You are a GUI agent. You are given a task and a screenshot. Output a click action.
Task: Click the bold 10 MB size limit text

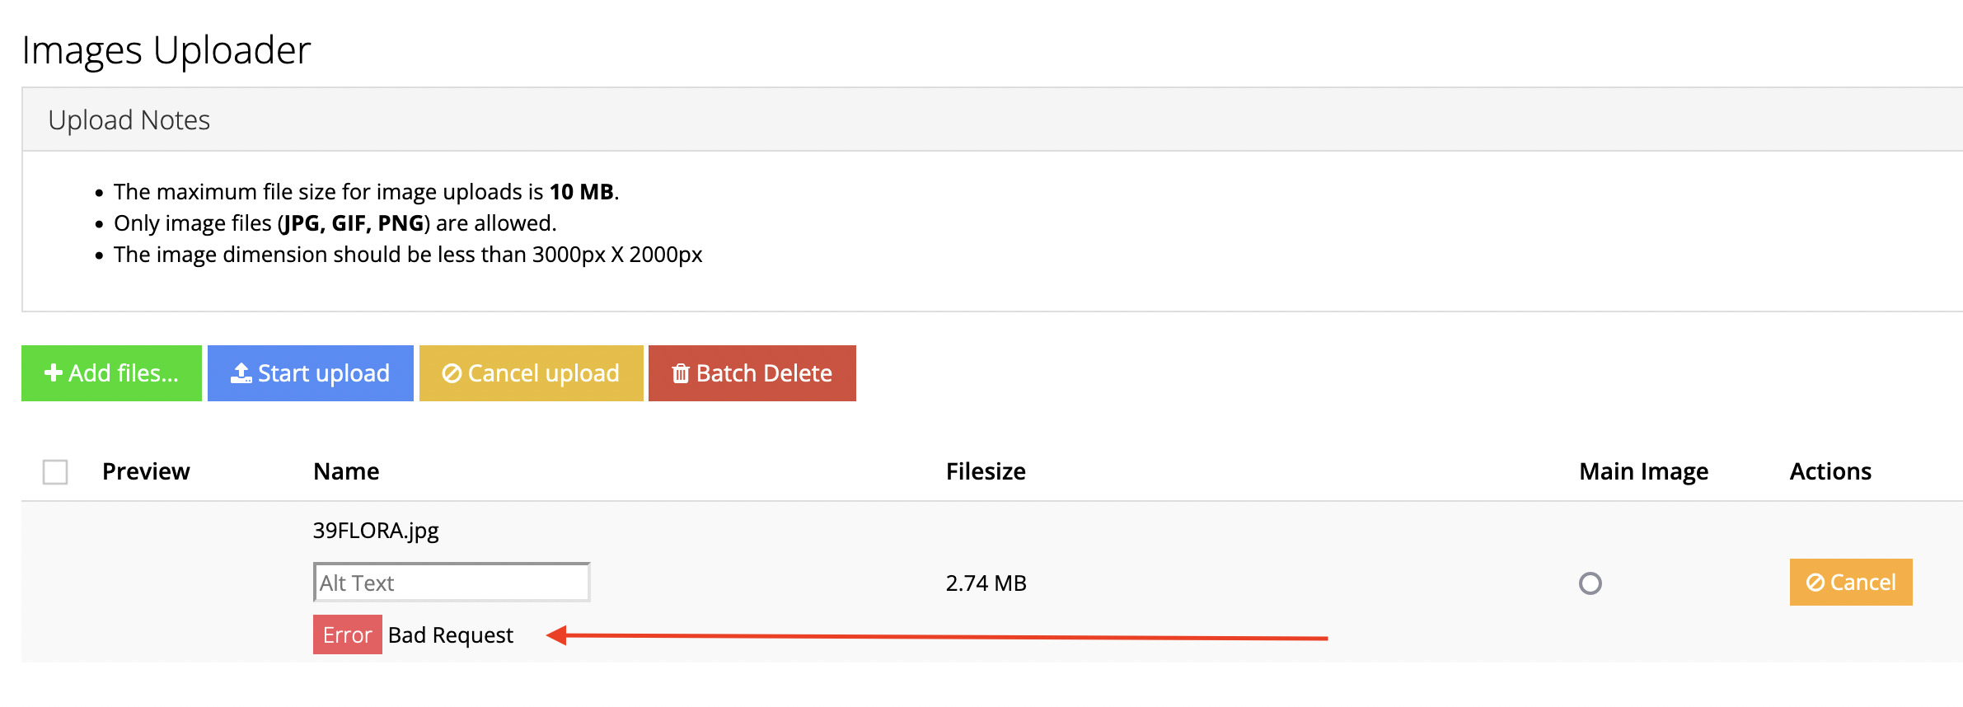pos(581,192)
